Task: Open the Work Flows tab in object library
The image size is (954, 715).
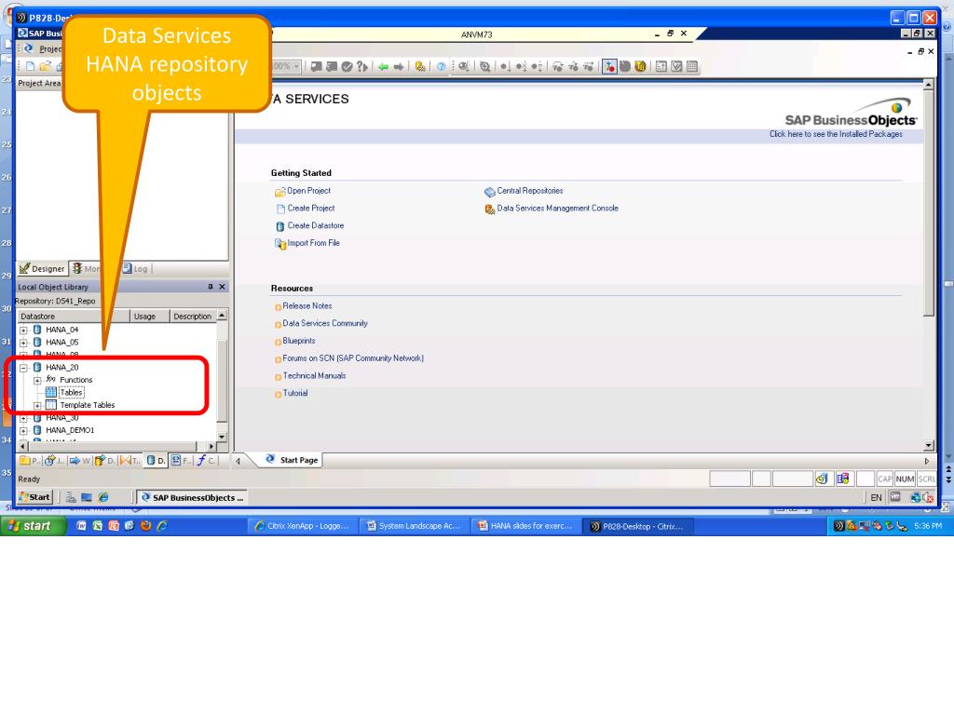Action: click(80, 461)
